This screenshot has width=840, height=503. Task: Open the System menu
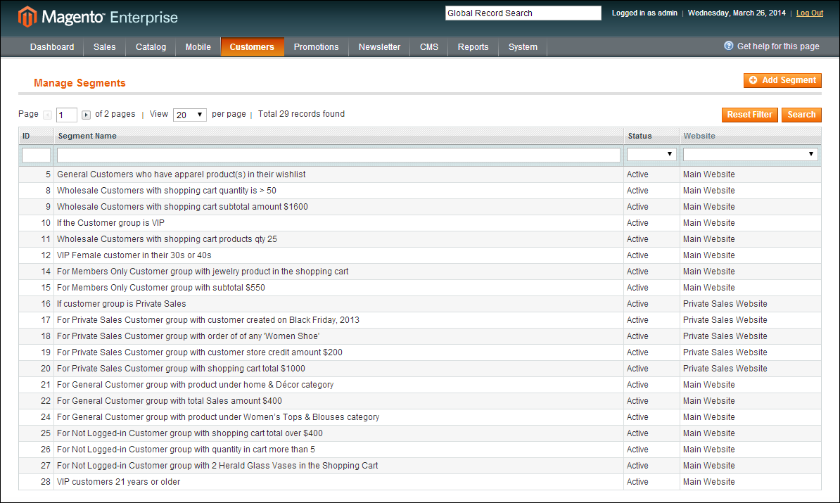523,47
